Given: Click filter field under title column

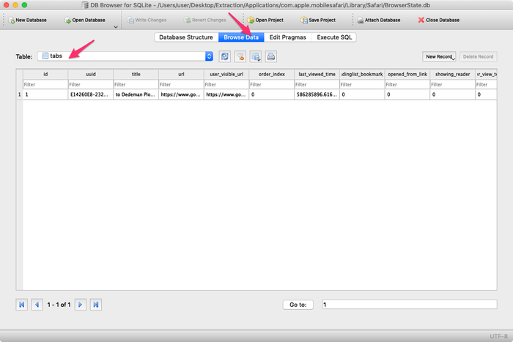Looking at the screenshot, I should pos(136,84).
